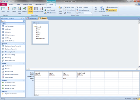
Task: Run the query with the exclamation icon
Action: pos(8,9)
